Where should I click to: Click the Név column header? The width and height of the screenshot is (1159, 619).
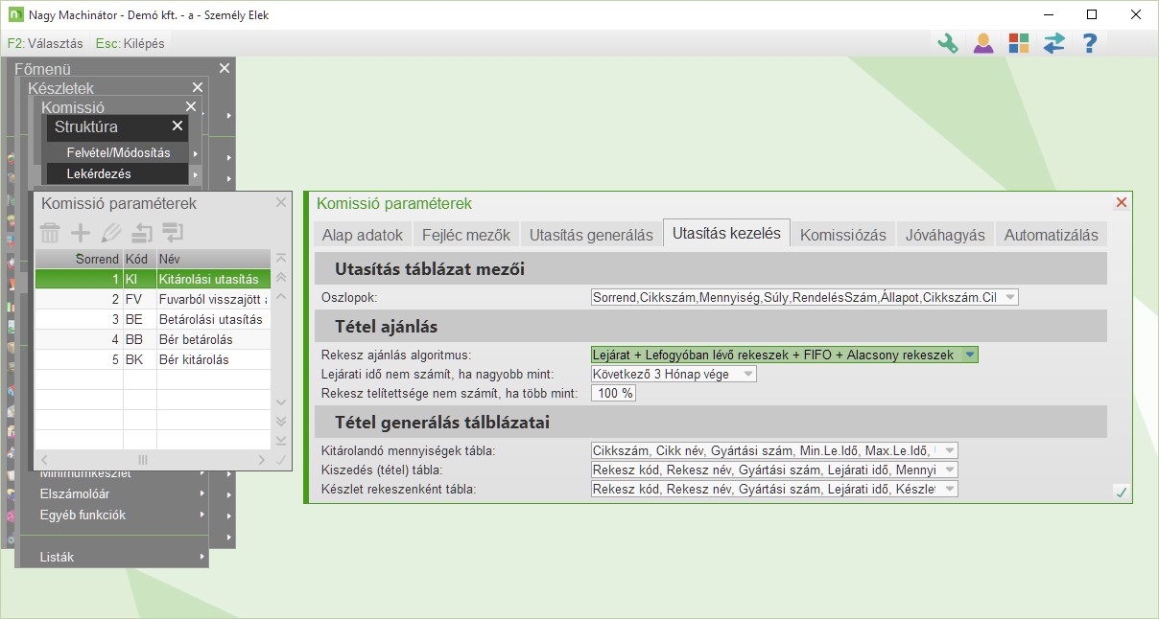[213, 259]
